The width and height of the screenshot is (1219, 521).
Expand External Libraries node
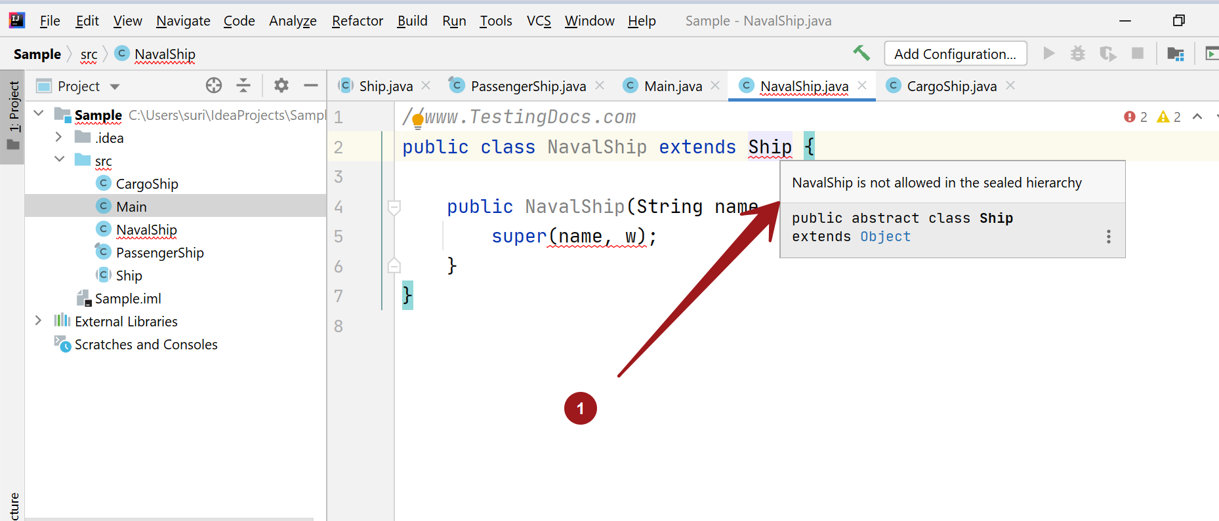point(38,320)
